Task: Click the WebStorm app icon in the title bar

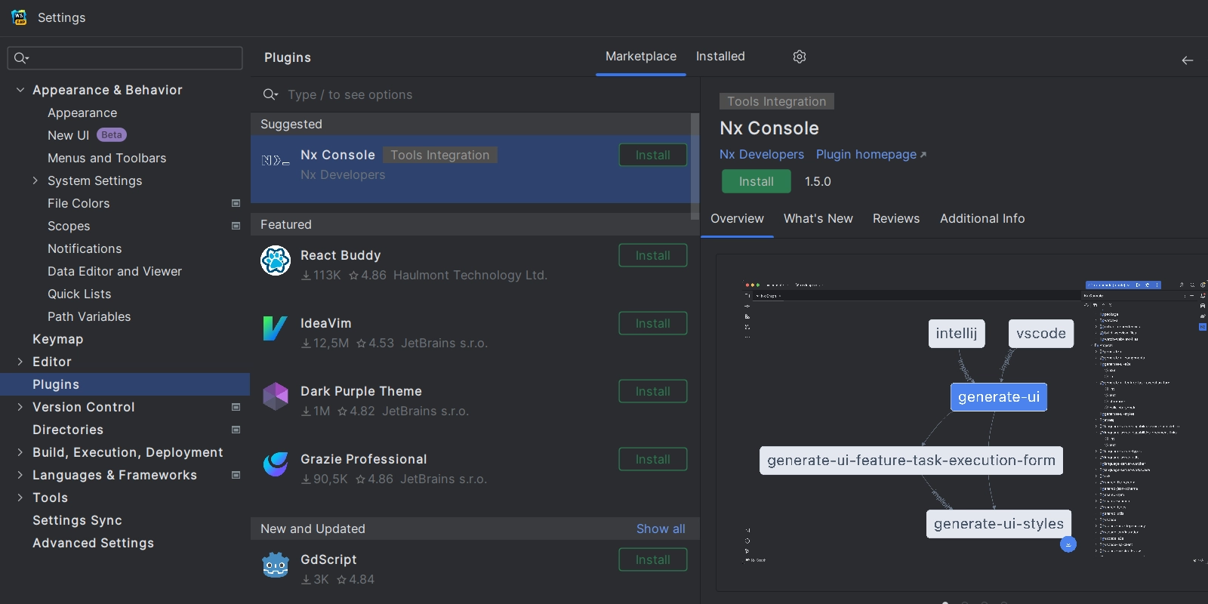Action: (x=19, y=17)
